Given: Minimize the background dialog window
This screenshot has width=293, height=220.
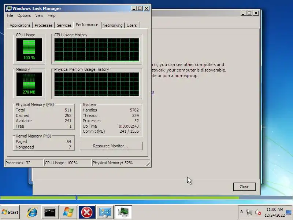Looking at the screenshot, I should (243, 13).
